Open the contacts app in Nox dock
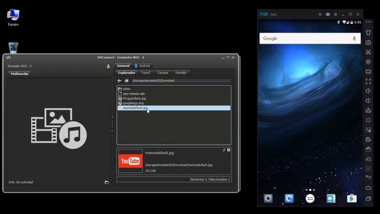Screen dimensions: 380x214 point(331,199)
